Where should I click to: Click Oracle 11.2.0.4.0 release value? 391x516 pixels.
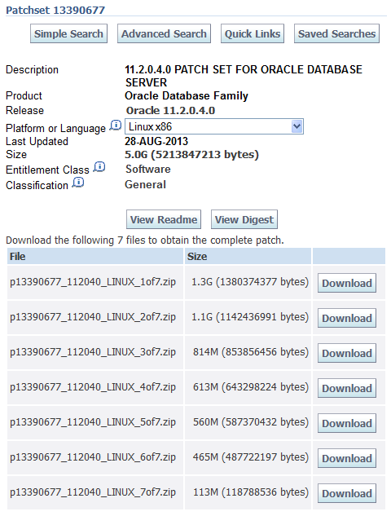coord(171,111)
